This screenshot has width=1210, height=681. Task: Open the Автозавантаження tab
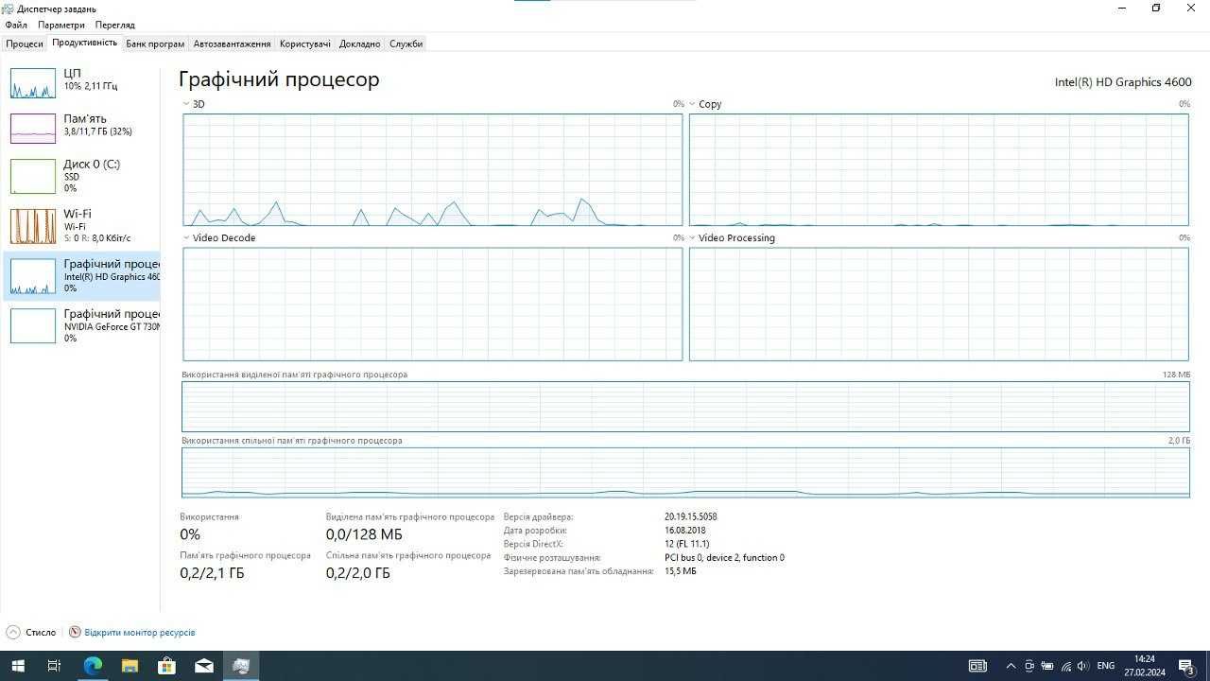pos(233,44)
